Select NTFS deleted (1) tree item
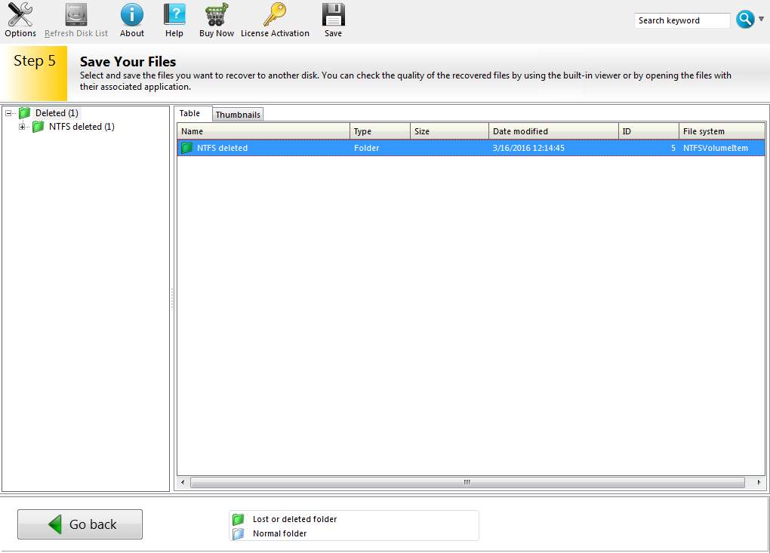 tap(82, 127)
